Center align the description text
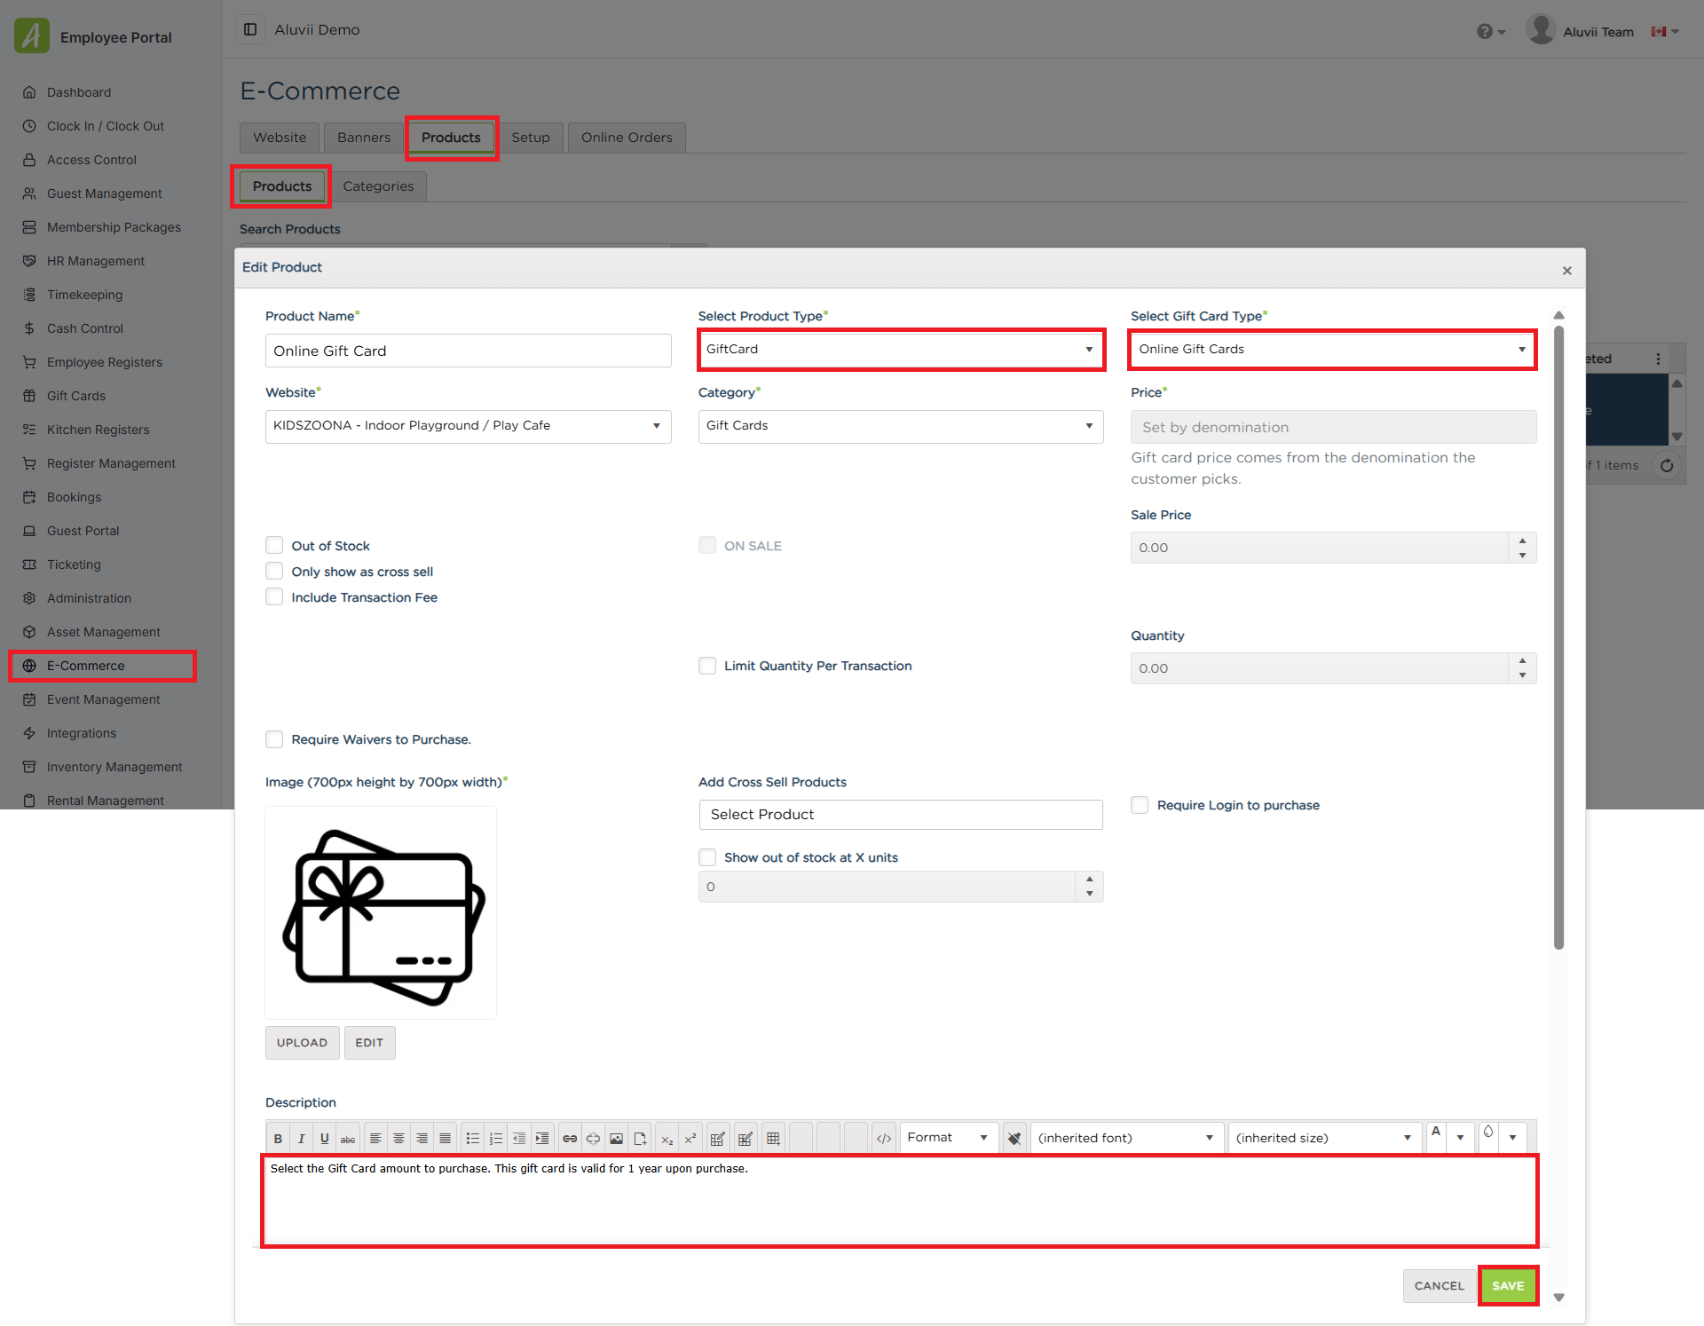Image resolution: width=1704 pixels, height=1326 pixels. 398,1138
